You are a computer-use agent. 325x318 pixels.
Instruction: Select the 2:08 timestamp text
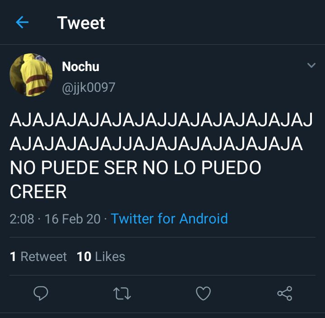pos(22,219)
